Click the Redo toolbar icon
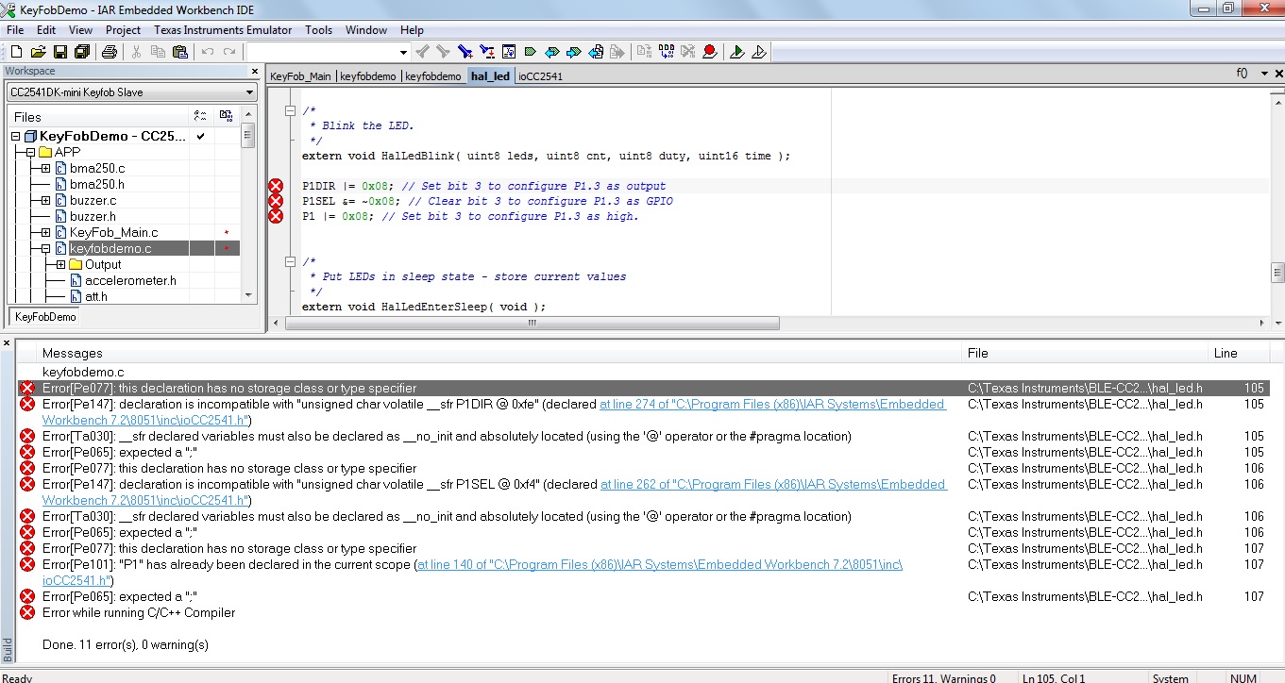 tap(228, 52)
